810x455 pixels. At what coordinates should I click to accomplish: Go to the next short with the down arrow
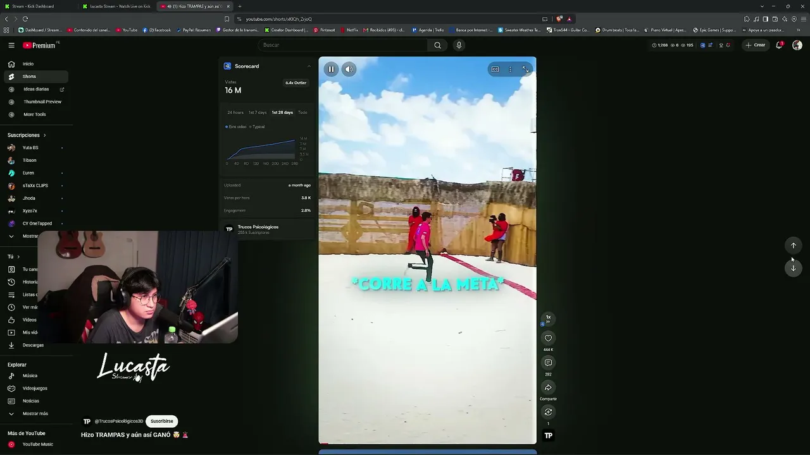pos(794,268)
